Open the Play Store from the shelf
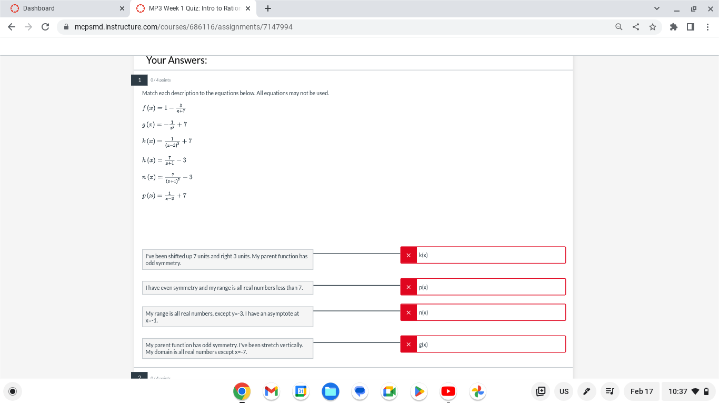The width and height of the screenshot is (719, 404). point(418,391)
